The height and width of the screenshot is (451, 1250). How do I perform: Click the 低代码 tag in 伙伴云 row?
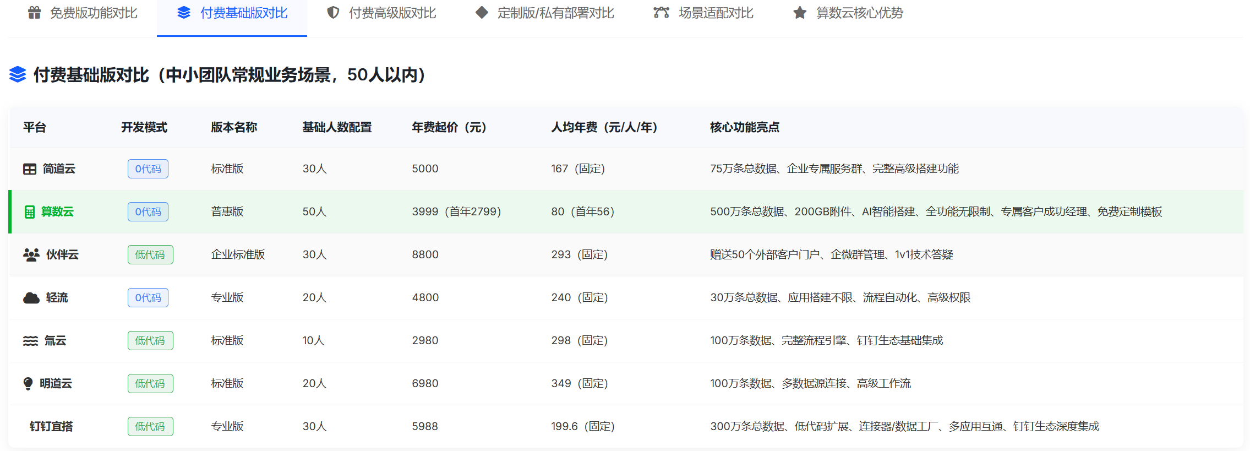click(x=150, y=255)
